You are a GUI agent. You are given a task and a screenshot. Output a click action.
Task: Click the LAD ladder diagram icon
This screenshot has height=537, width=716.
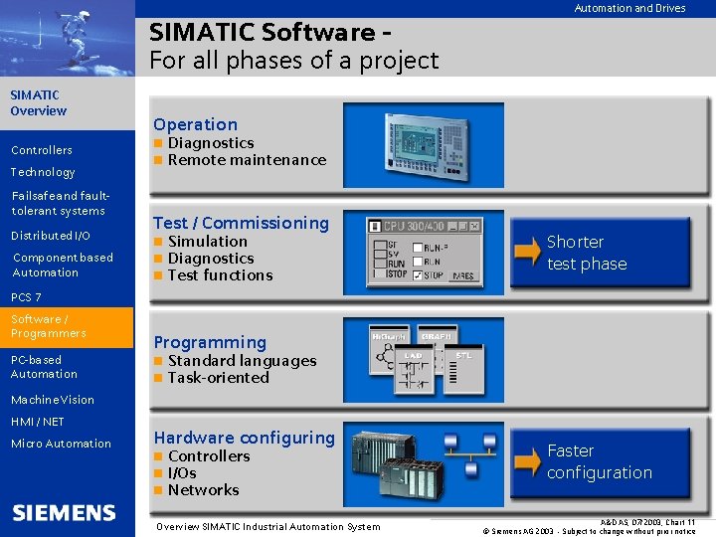[414, 369]
